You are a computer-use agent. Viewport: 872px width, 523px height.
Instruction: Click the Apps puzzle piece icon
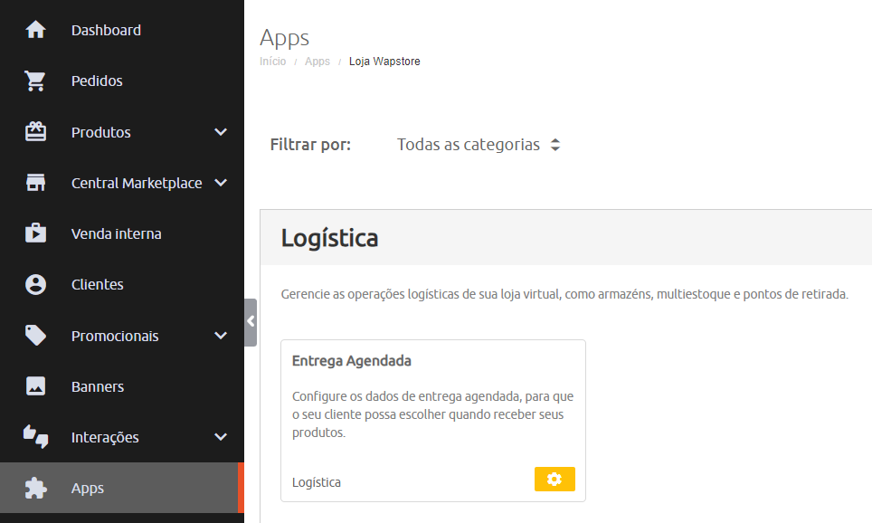(35, 488)
